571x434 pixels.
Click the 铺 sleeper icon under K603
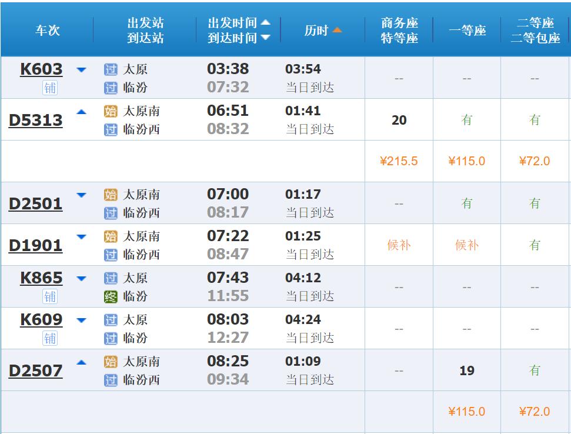[x=50, y=88]
